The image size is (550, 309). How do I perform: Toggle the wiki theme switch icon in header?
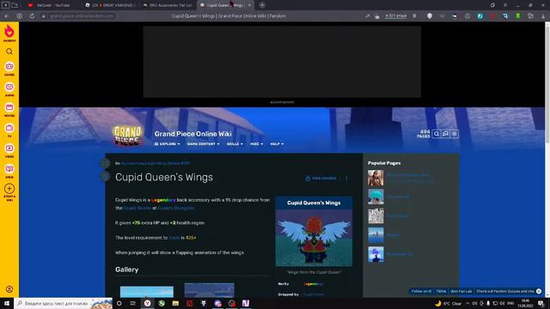[x=455, y=134]
